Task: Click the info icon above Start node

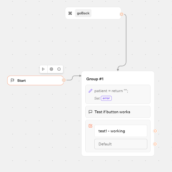Action: (x=59, y=69)
